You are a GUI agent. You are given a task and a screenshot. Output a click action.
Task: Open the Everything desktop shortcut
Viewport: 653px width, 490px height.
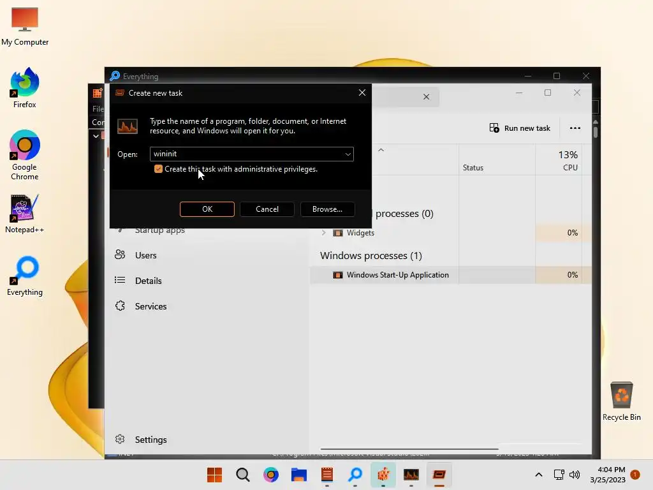pos(25,276)
